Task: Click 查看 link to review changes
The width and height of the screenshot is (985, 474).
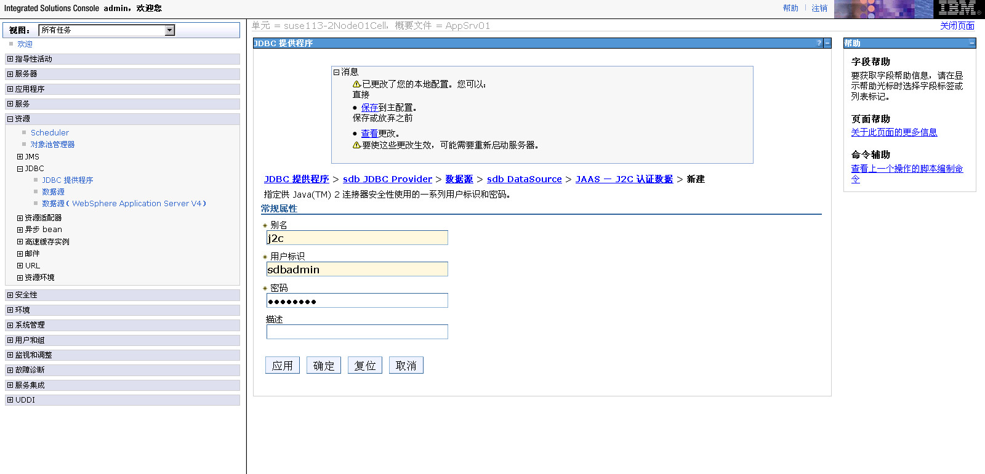Action: [x=369, y=134]
